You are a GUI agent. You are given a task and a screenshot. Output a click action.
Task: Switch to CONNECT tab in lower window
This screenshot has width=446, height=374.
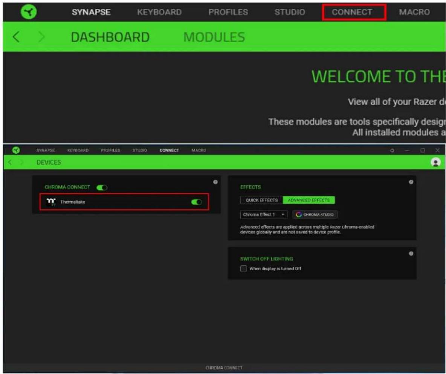pyautogui.click(x=169, y=150)
